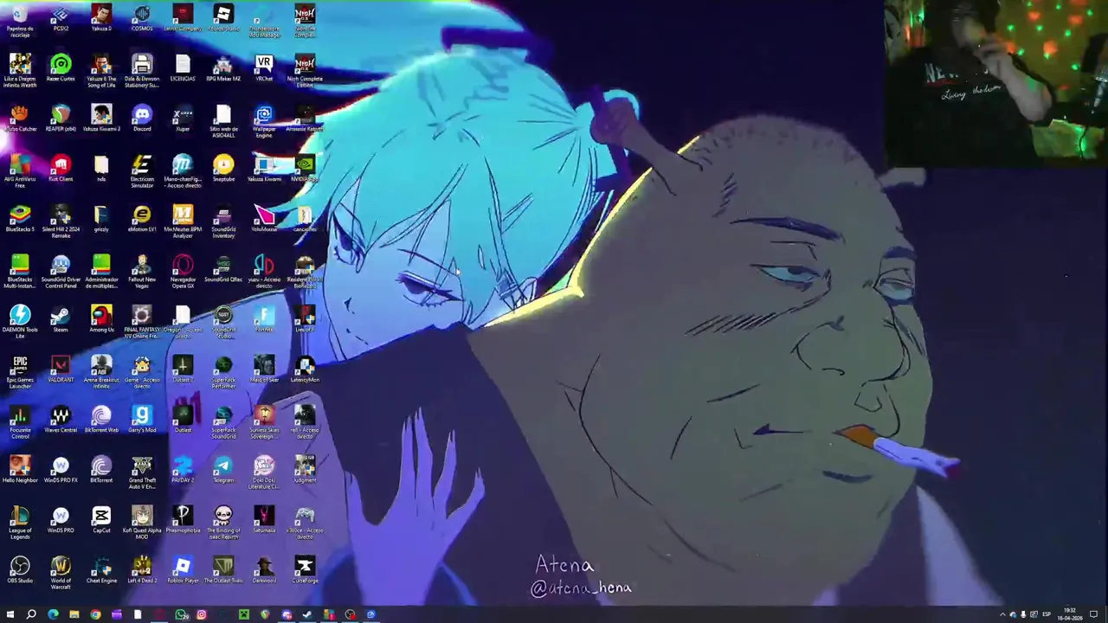Viewport: 1108px width, 623px height.
Task: Launch Roblox Player from desktop
Action: [x=183, y=571]
